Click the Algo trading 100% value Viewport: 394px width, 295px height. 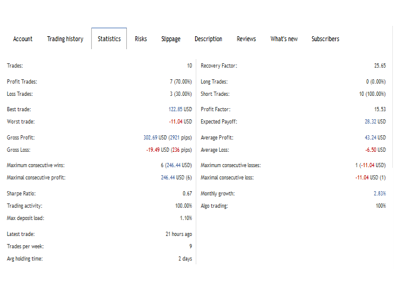380,206
